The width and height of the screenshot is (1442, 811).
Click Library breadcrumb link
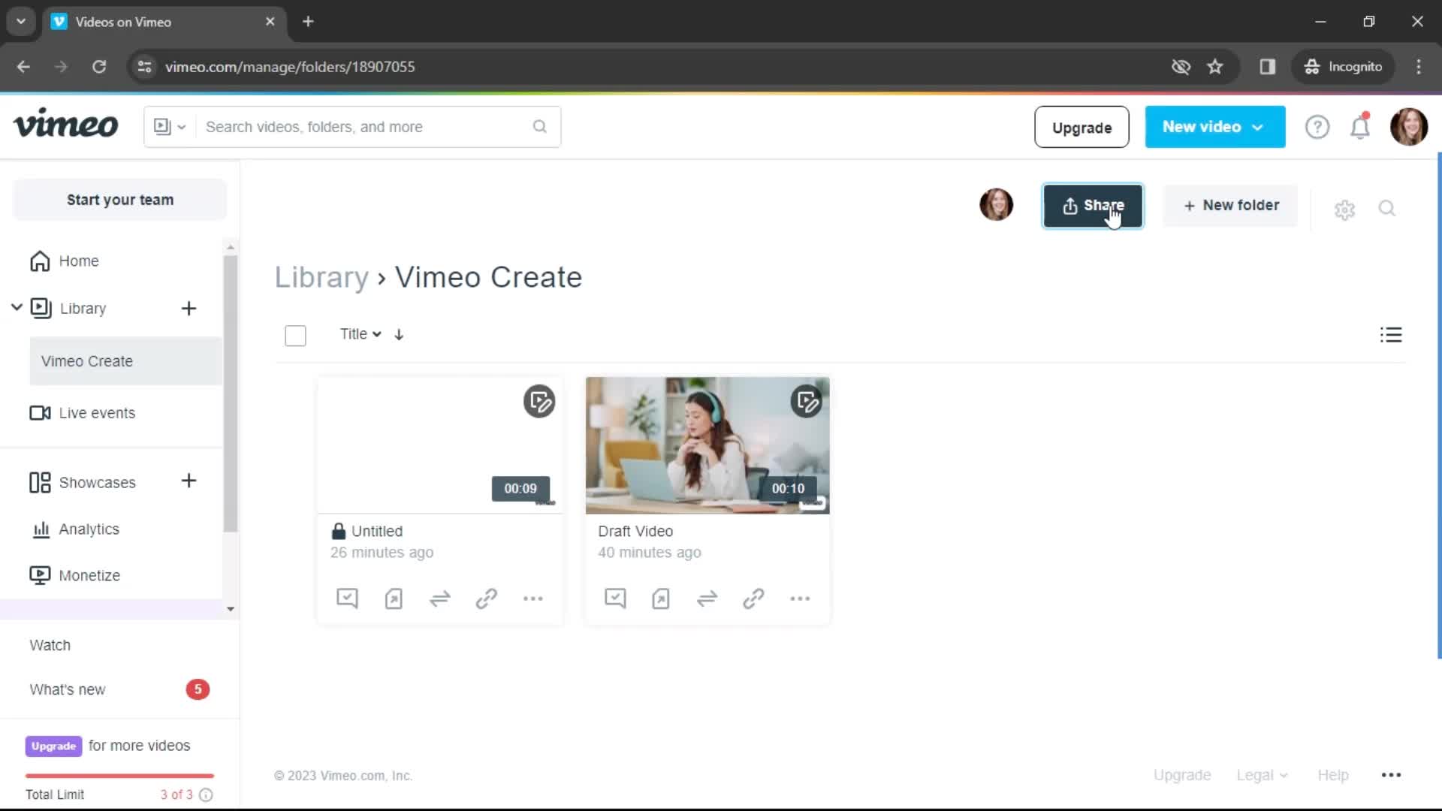tap(321, 277)
